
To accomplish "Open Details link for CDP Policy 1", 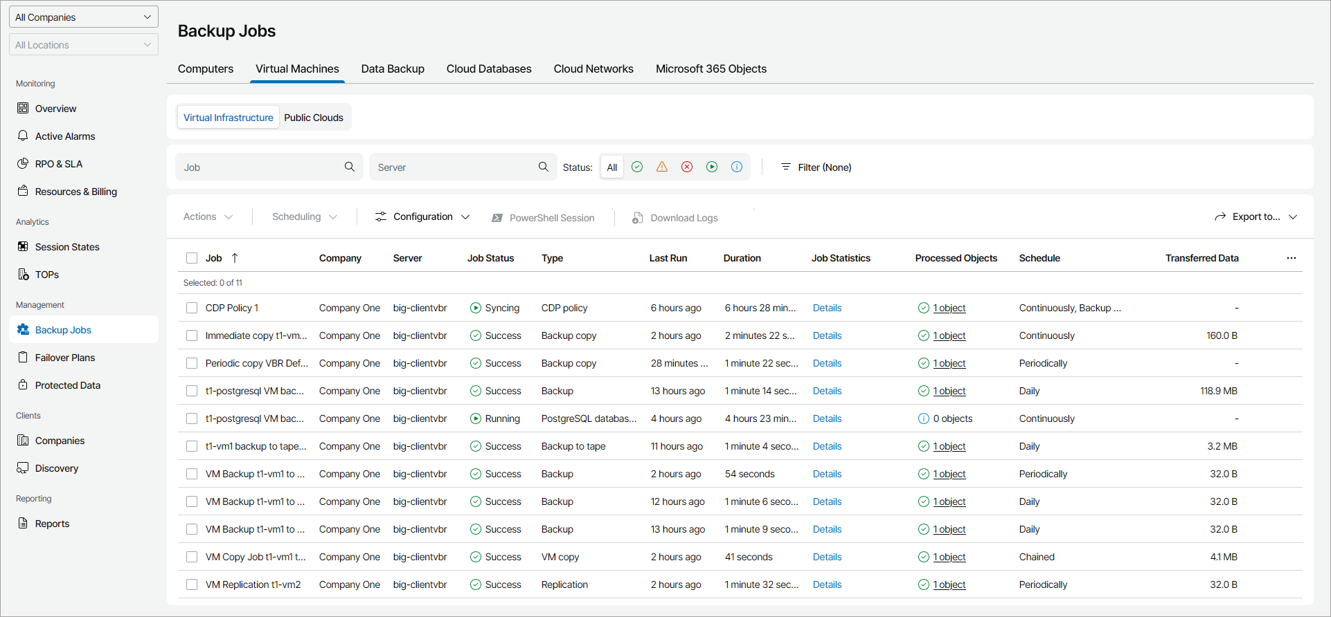I will click(827, 308).
